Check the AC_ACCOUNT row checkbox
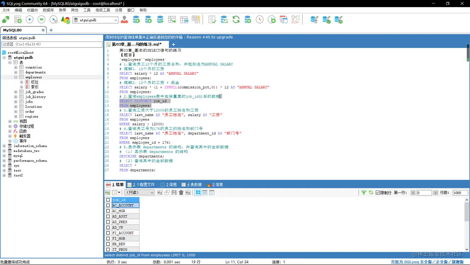This screenshot has width=470, height=265. tap(108, 206)
